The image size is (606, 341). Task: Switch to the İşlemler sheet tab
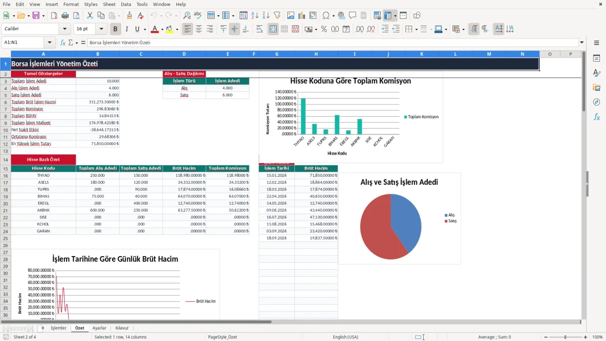[x=59, y=328]
